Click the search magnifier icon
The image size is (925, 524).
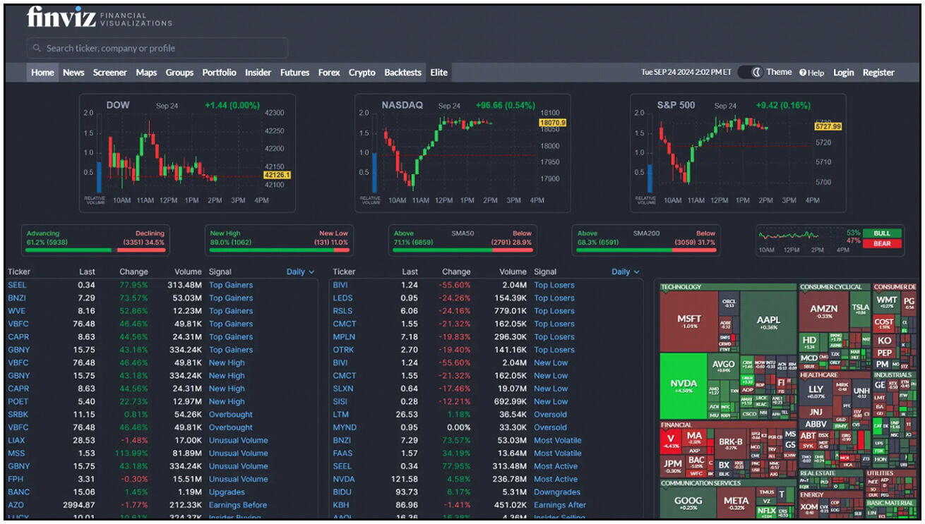point(36,49)
